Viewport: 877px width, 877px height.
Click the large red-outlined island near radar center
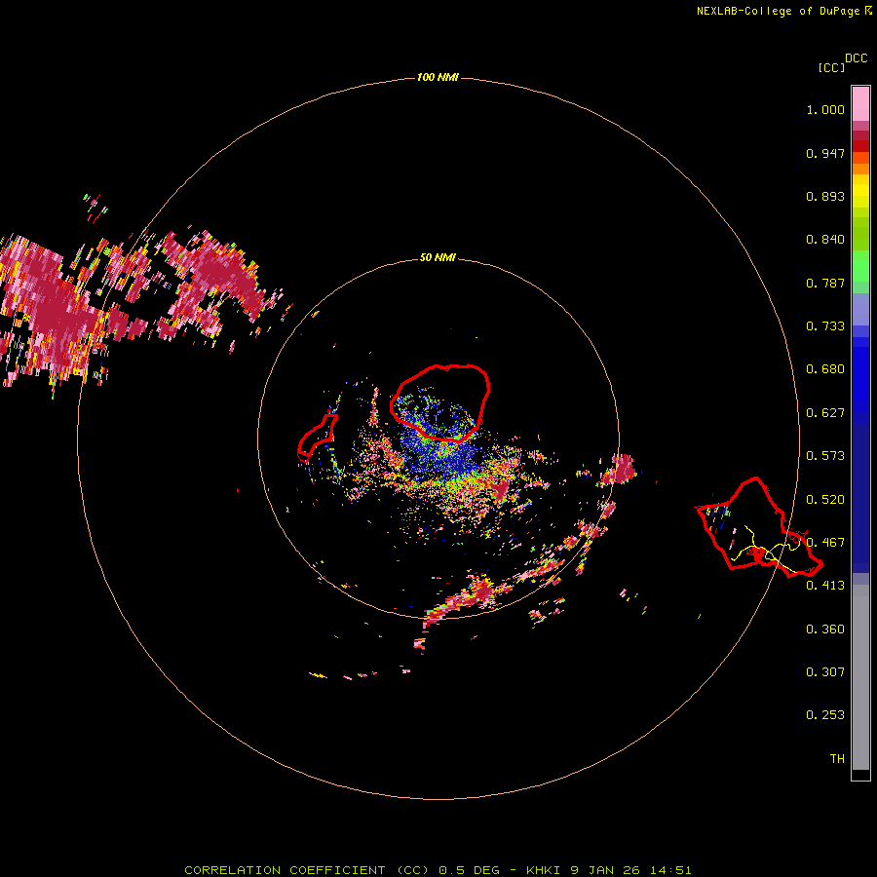point(440,402)
